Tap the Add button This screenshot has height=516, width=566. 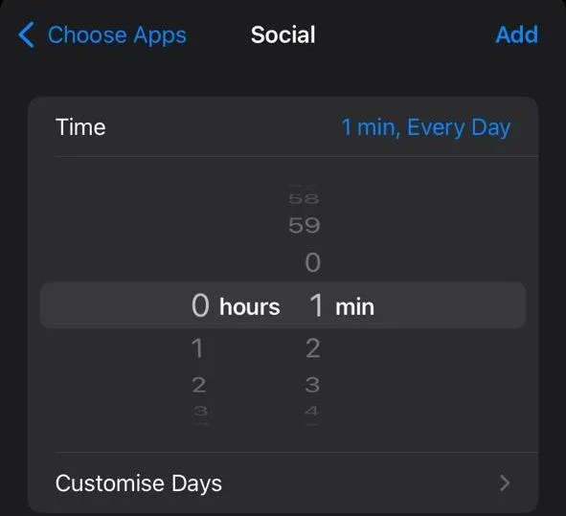click(x=516, y=34)
